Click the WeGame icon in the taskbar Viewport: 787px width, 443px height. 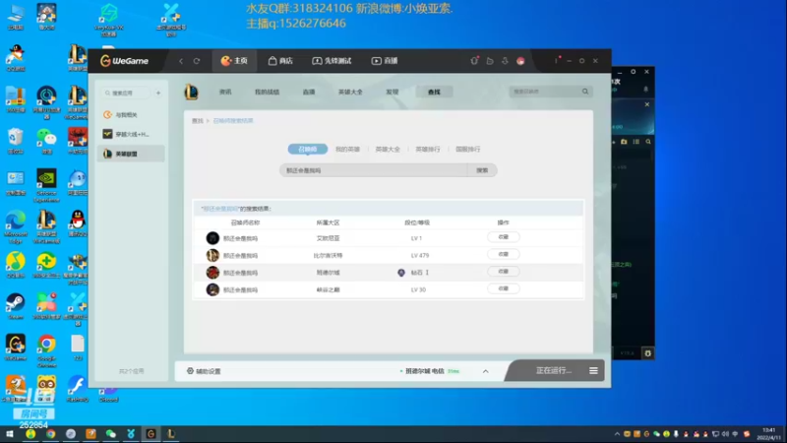coord(151,434)
